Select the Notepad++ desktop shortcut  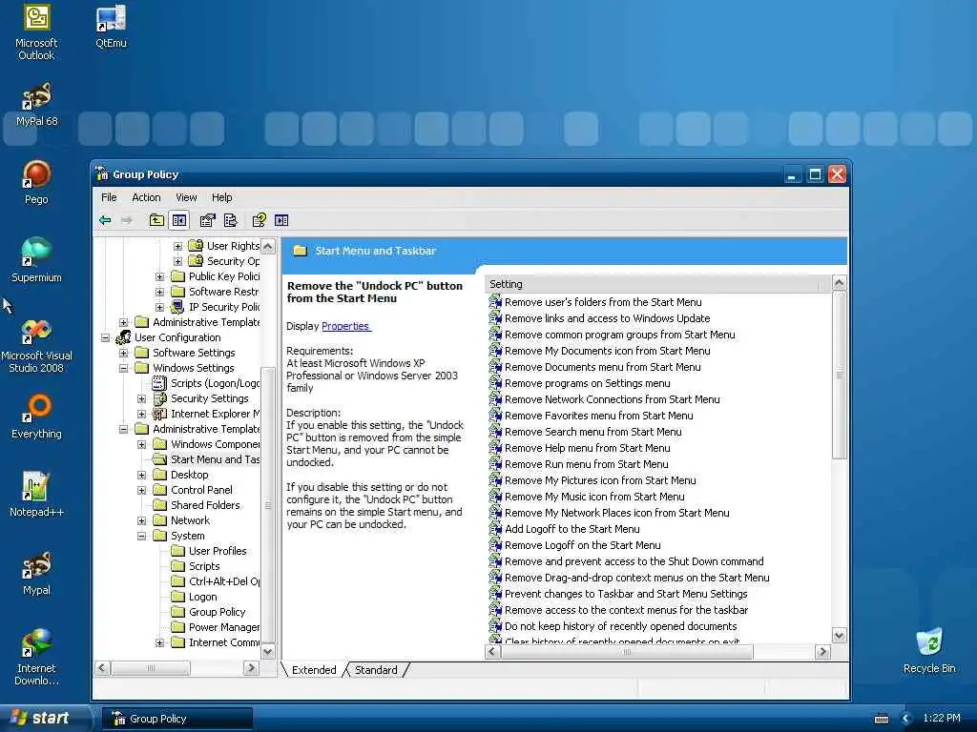36,495
